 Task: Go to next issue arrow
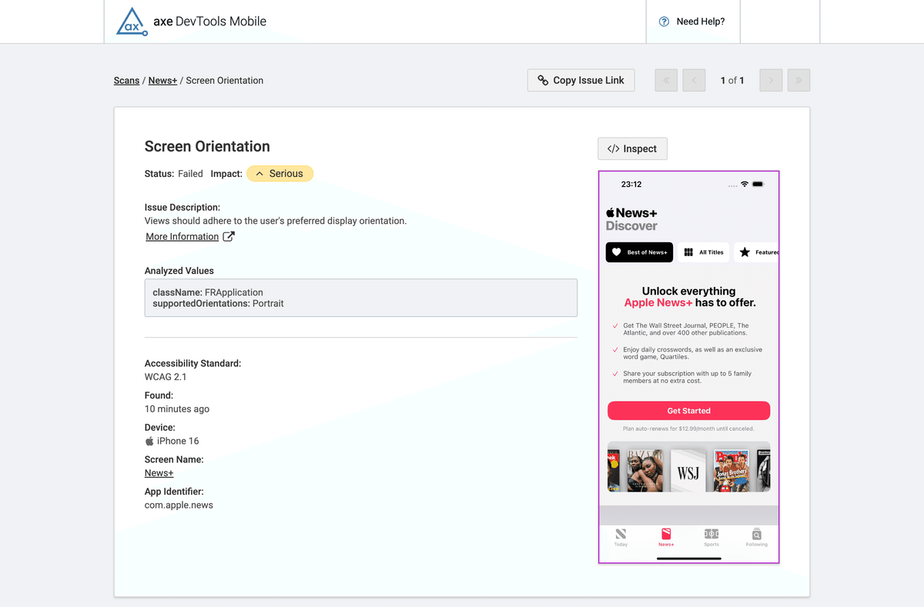pos(771,80)
